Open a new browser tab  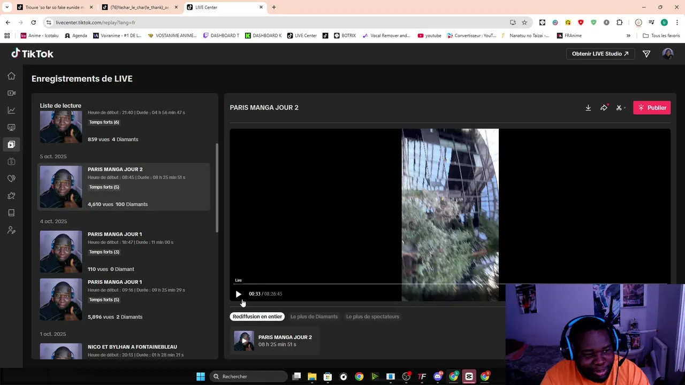[274, 7]
